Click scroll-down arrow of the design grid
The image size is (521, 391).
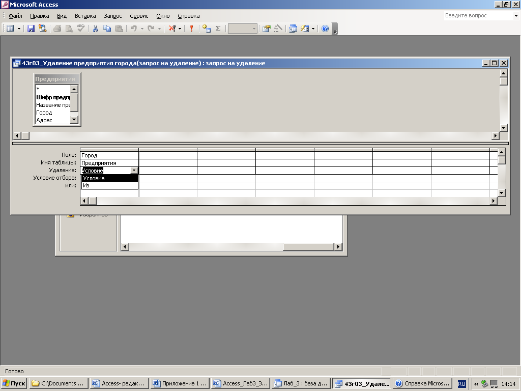(501, 192)
